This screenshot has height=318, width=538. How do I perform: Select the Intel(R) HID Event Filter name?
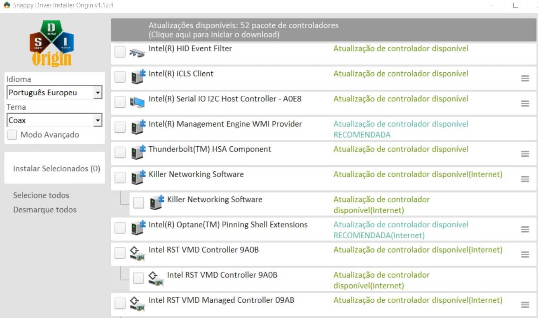[x=190, y=48]
